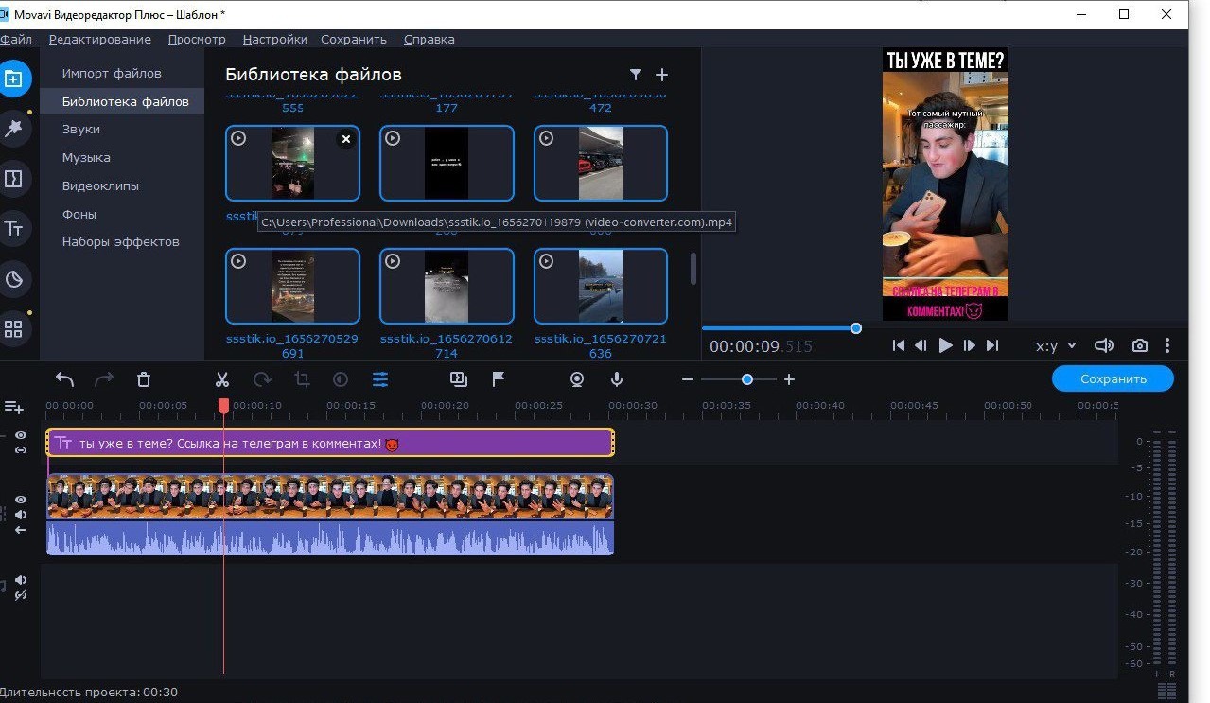Open the Редактирование menu
The width and height of the screenshot is (1210, 703).
click(x=99, y=40)
